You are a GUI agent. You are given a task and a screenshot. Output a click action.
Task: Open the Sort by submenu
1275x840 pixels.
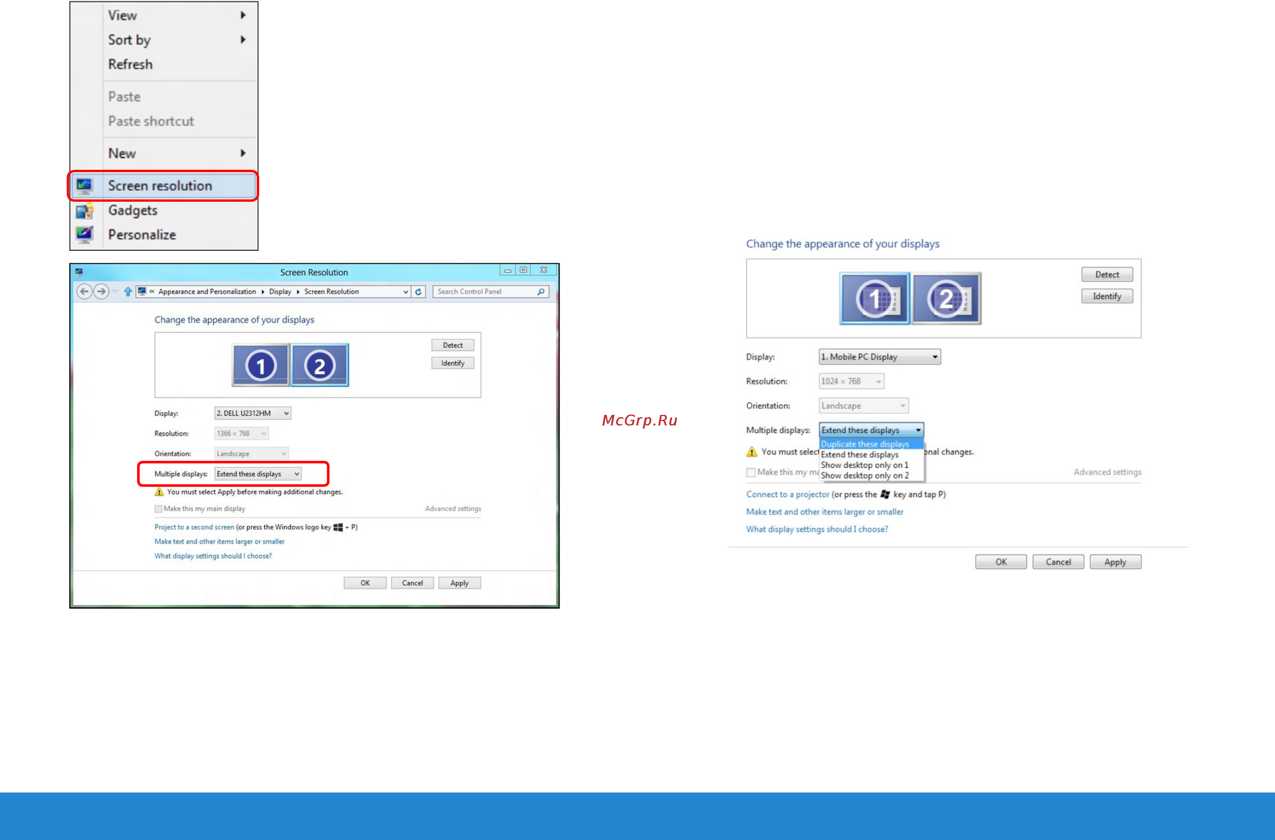(x=164, y=40)
